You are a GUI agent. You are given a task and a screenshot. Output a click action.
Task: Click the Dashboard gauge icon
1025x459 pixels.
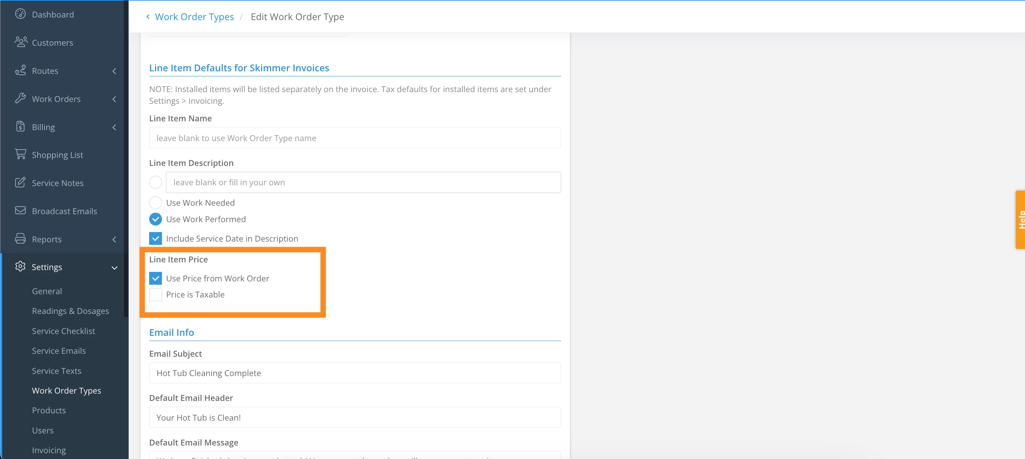(x=20, y=14)
